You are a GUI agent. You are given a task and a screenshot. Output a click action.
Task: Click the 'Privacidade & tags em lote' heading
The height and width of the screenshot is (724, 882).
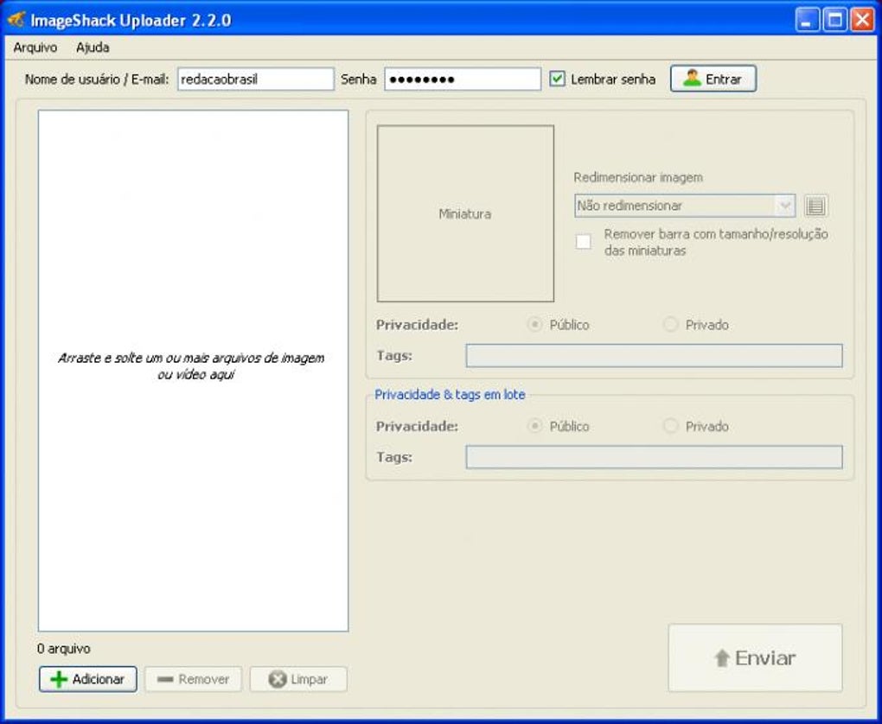[450, 395]
